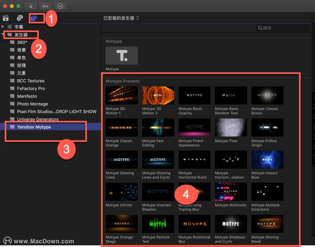The width and height of the screenshot is (315, 247).
Task: Open the FxFactory Pro category
Action: click(x=50, y=88)
